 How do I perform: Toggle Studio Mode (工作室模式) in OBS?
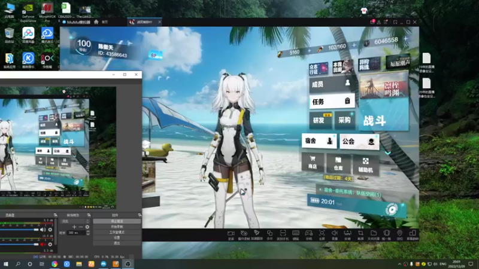(x=117, y=232)
